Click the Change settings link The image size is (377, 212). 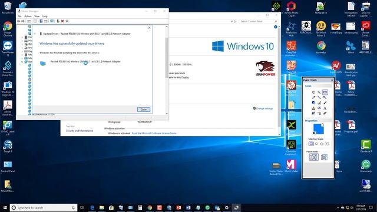coord(264,108)
